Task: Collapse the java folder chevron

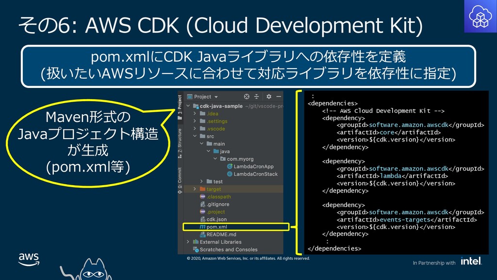Action: coord(209,151)
